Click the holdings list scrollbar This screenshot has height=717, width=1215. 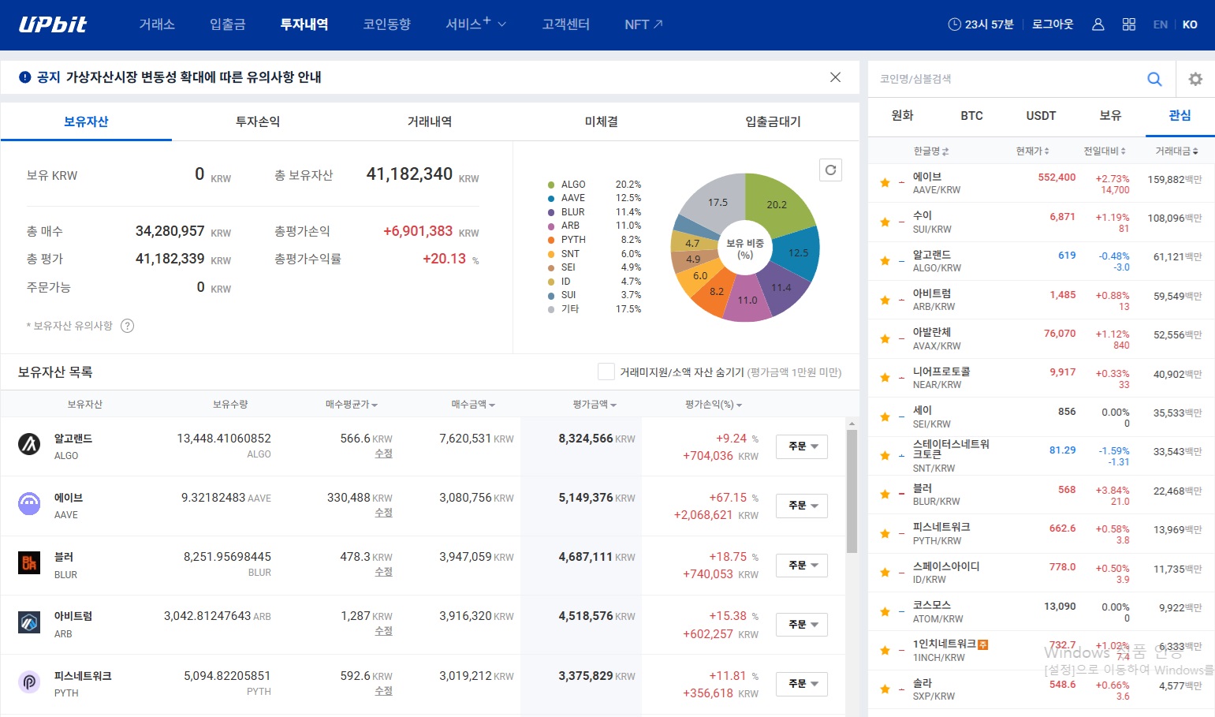[852, 491]
